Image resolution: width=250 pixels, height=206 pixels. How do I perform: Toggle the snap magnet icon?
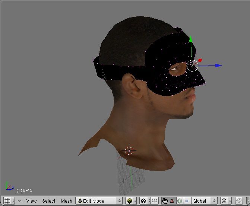click(x=239, y=201)
